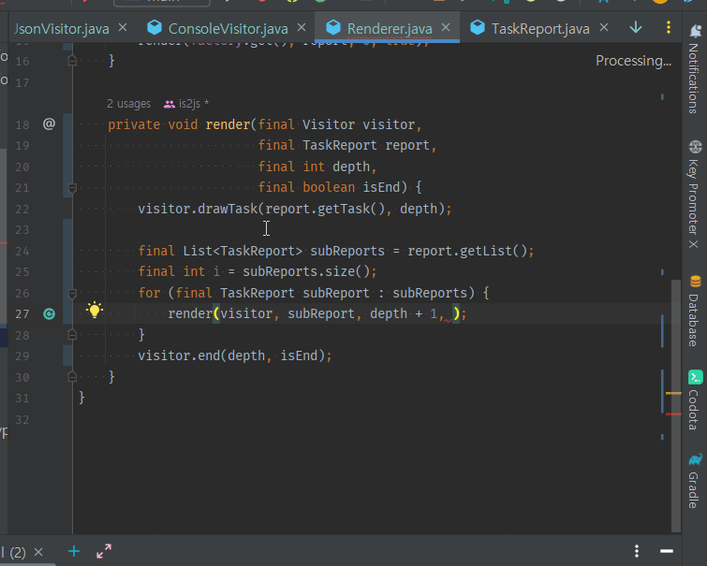Close the Renderer.java tab
This screenshot has width=707, height=566.
point(446,28)
